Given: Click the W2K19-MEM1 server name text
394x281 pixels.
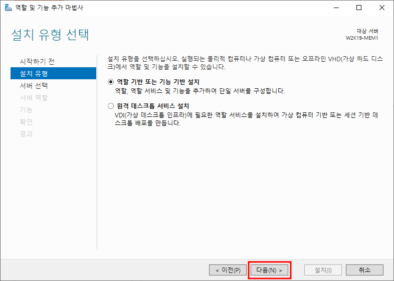Looking at the screenshot, I should 362,38.
